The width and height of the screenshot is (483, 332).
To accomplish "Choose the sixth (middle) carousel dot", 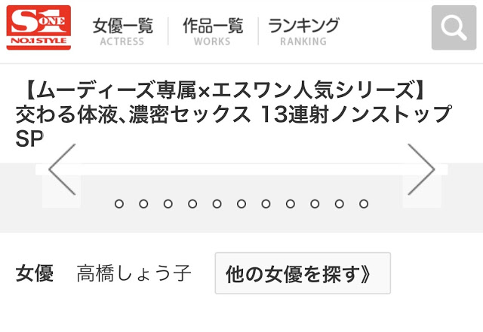I will [x=241, y=204].
